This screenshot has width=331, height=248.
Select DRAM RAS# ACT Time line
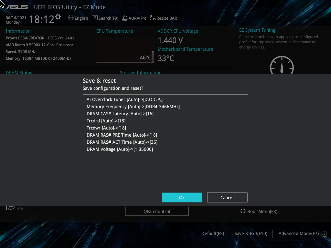122,142
